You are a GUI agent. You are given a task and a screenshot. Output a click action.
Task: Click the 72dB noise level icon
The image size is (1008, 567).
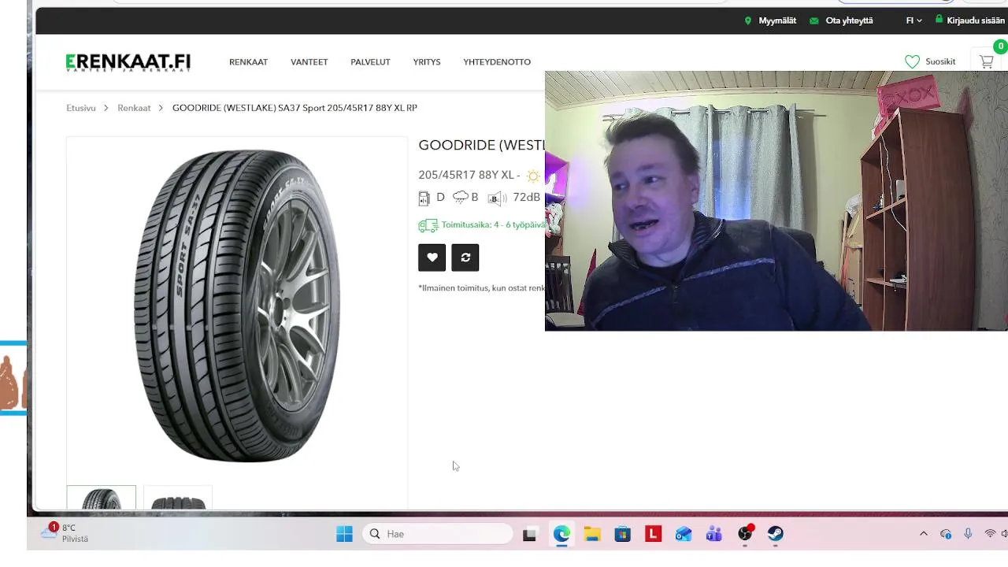(497, 198)
